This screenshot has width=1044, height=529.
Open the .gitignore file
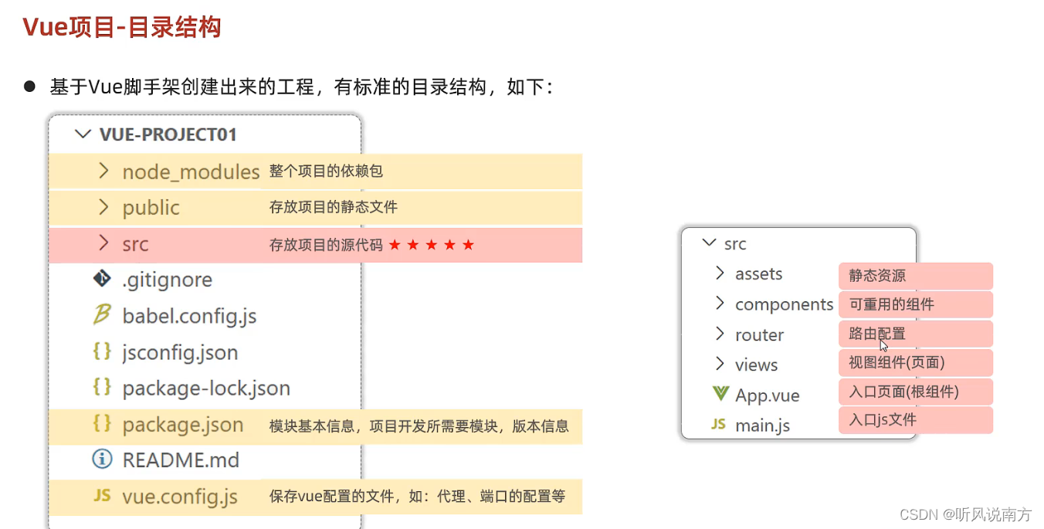[x=167, y=280]
